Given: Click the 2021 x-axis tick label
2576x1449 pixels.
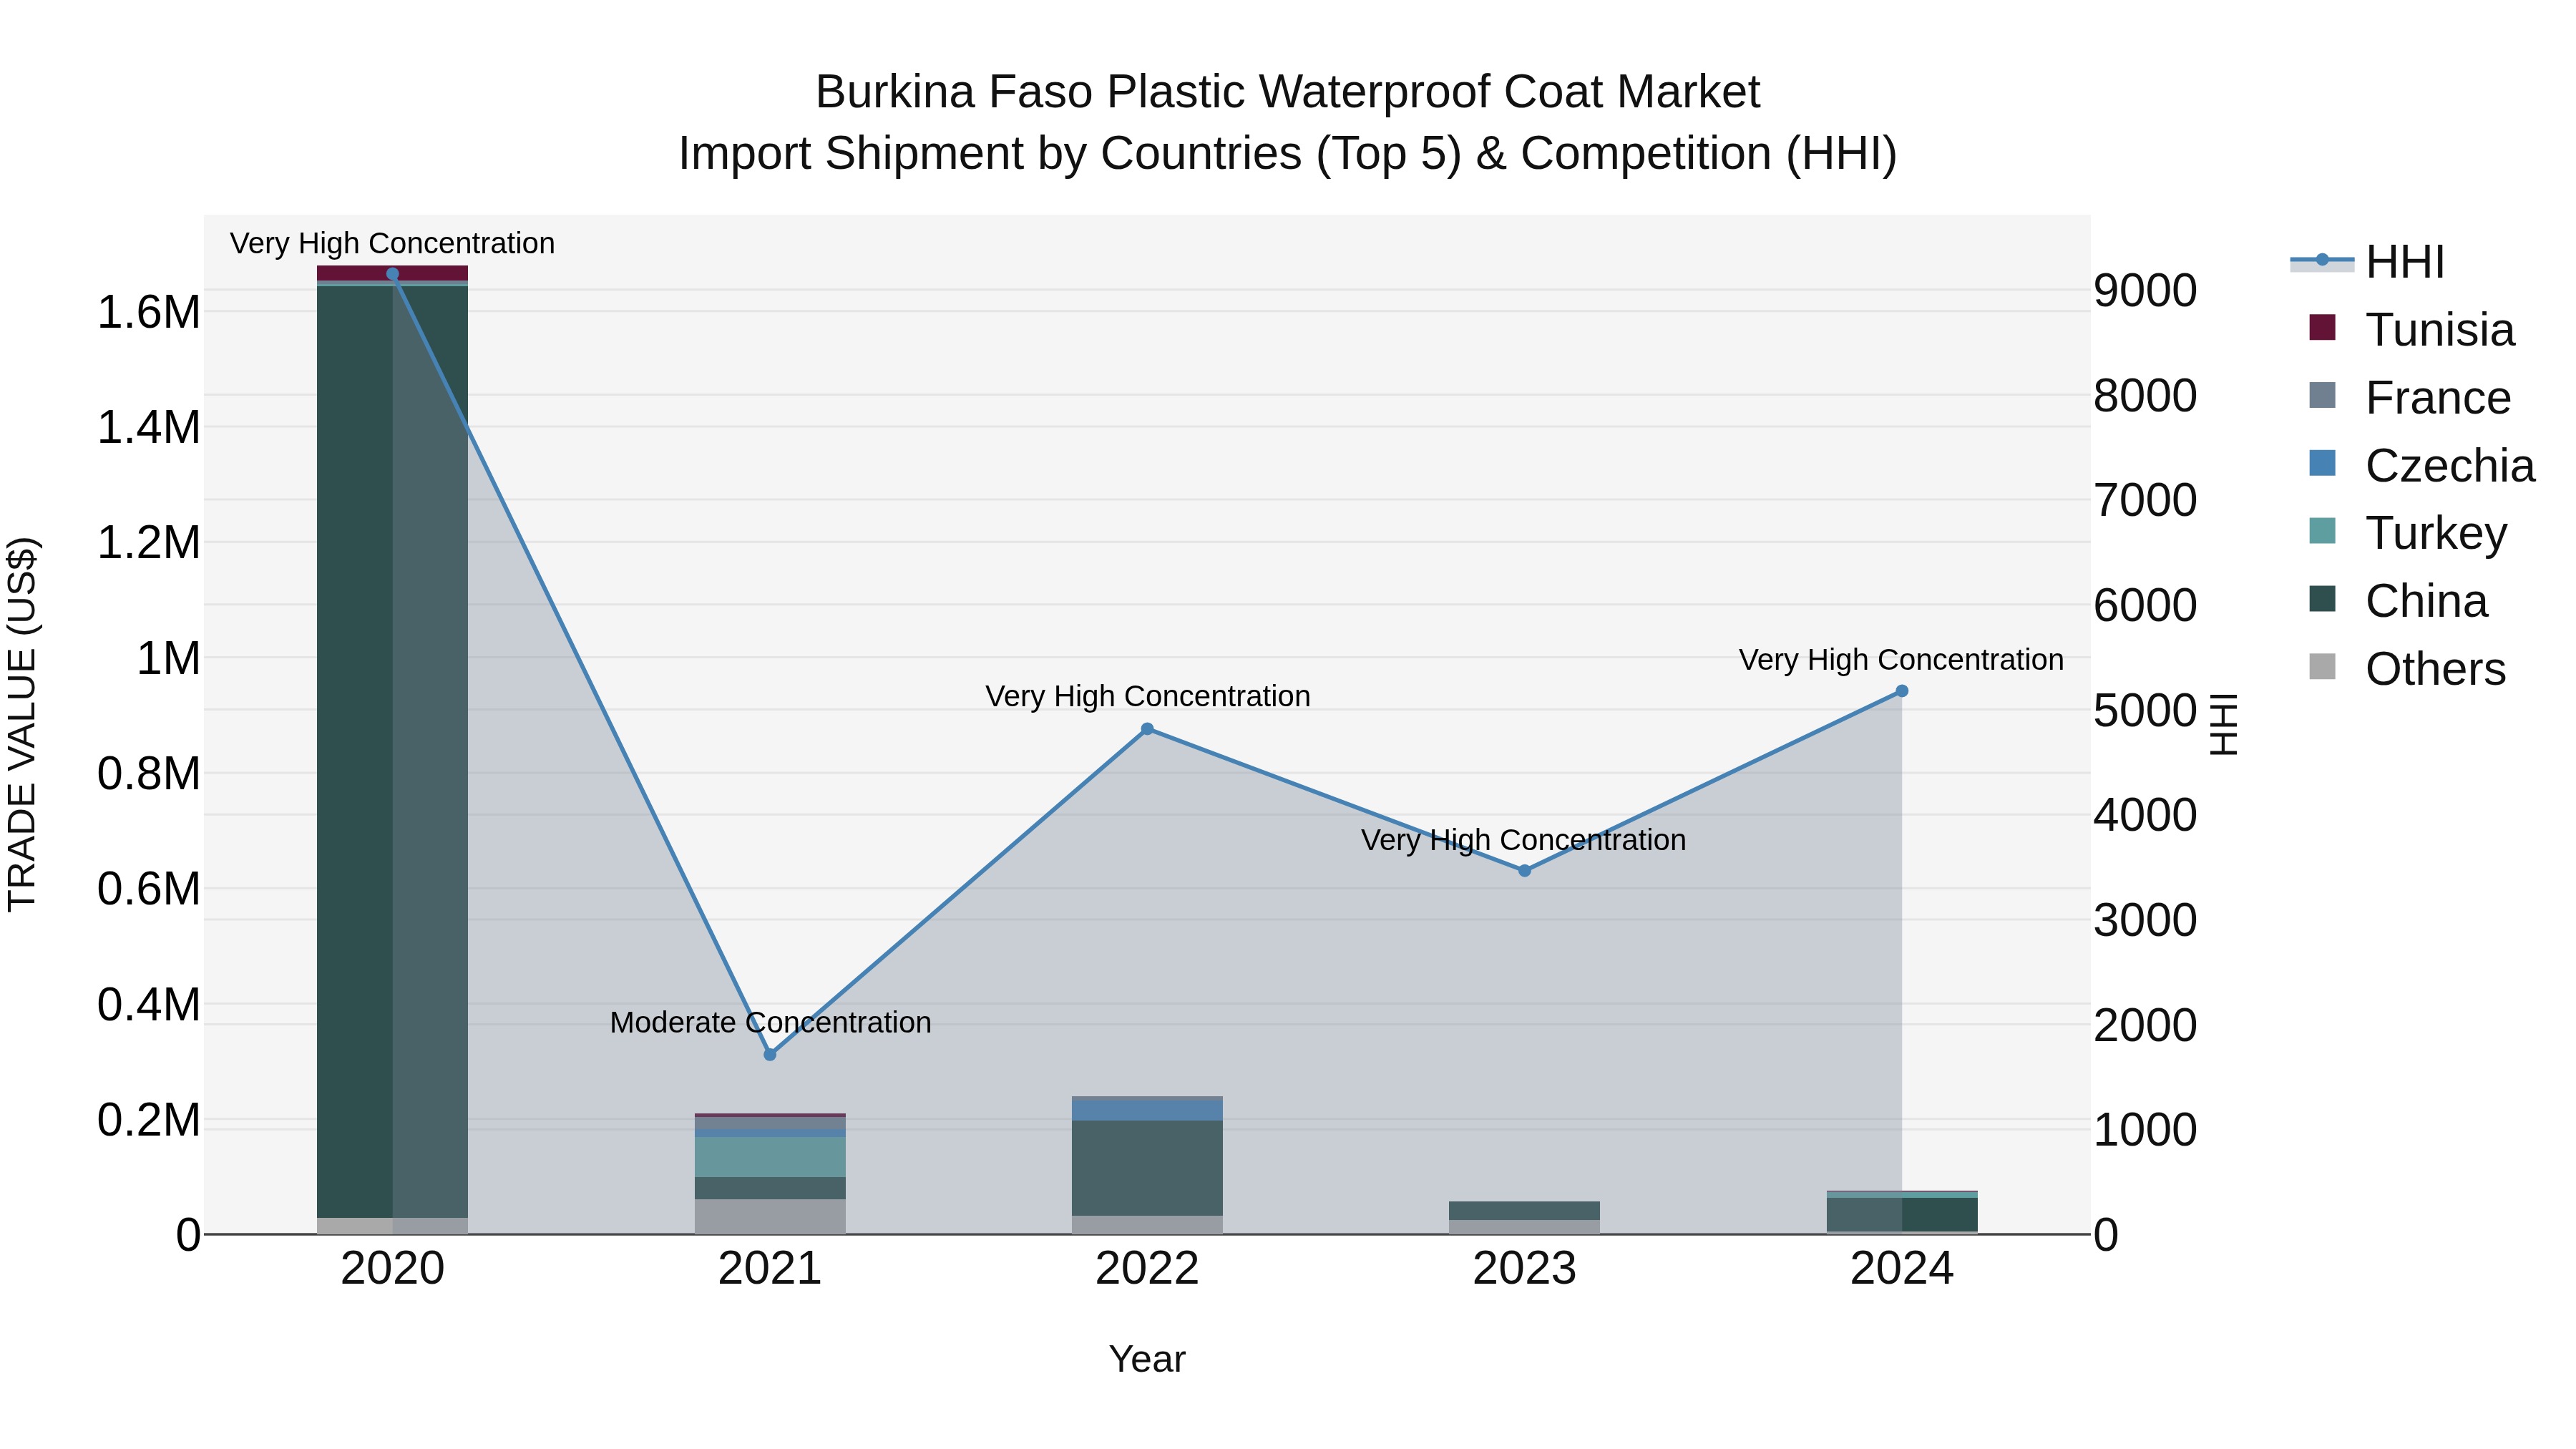Looking at the screenshot, I should (x=770, y=1269).
